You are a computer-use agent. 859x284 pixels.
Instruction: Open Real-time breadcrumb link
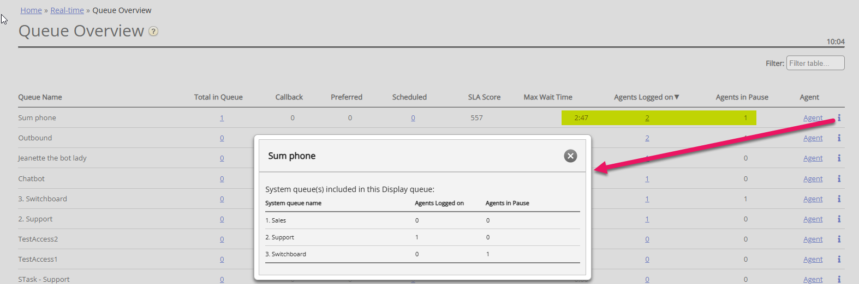pyautogui.click(x=67, y=10)
